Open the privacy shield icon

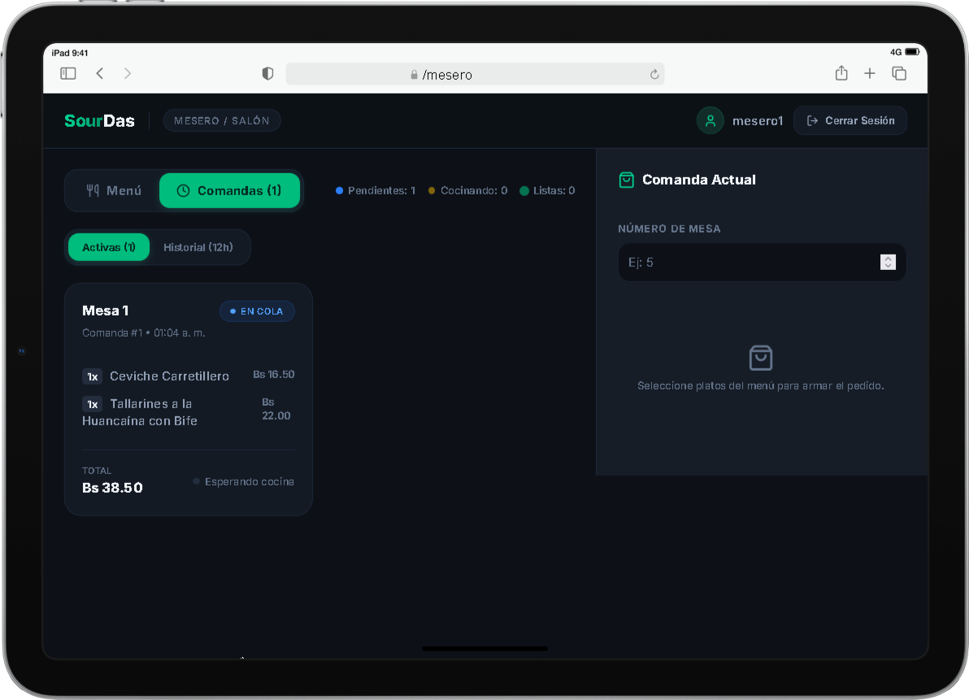coord(267,73)
